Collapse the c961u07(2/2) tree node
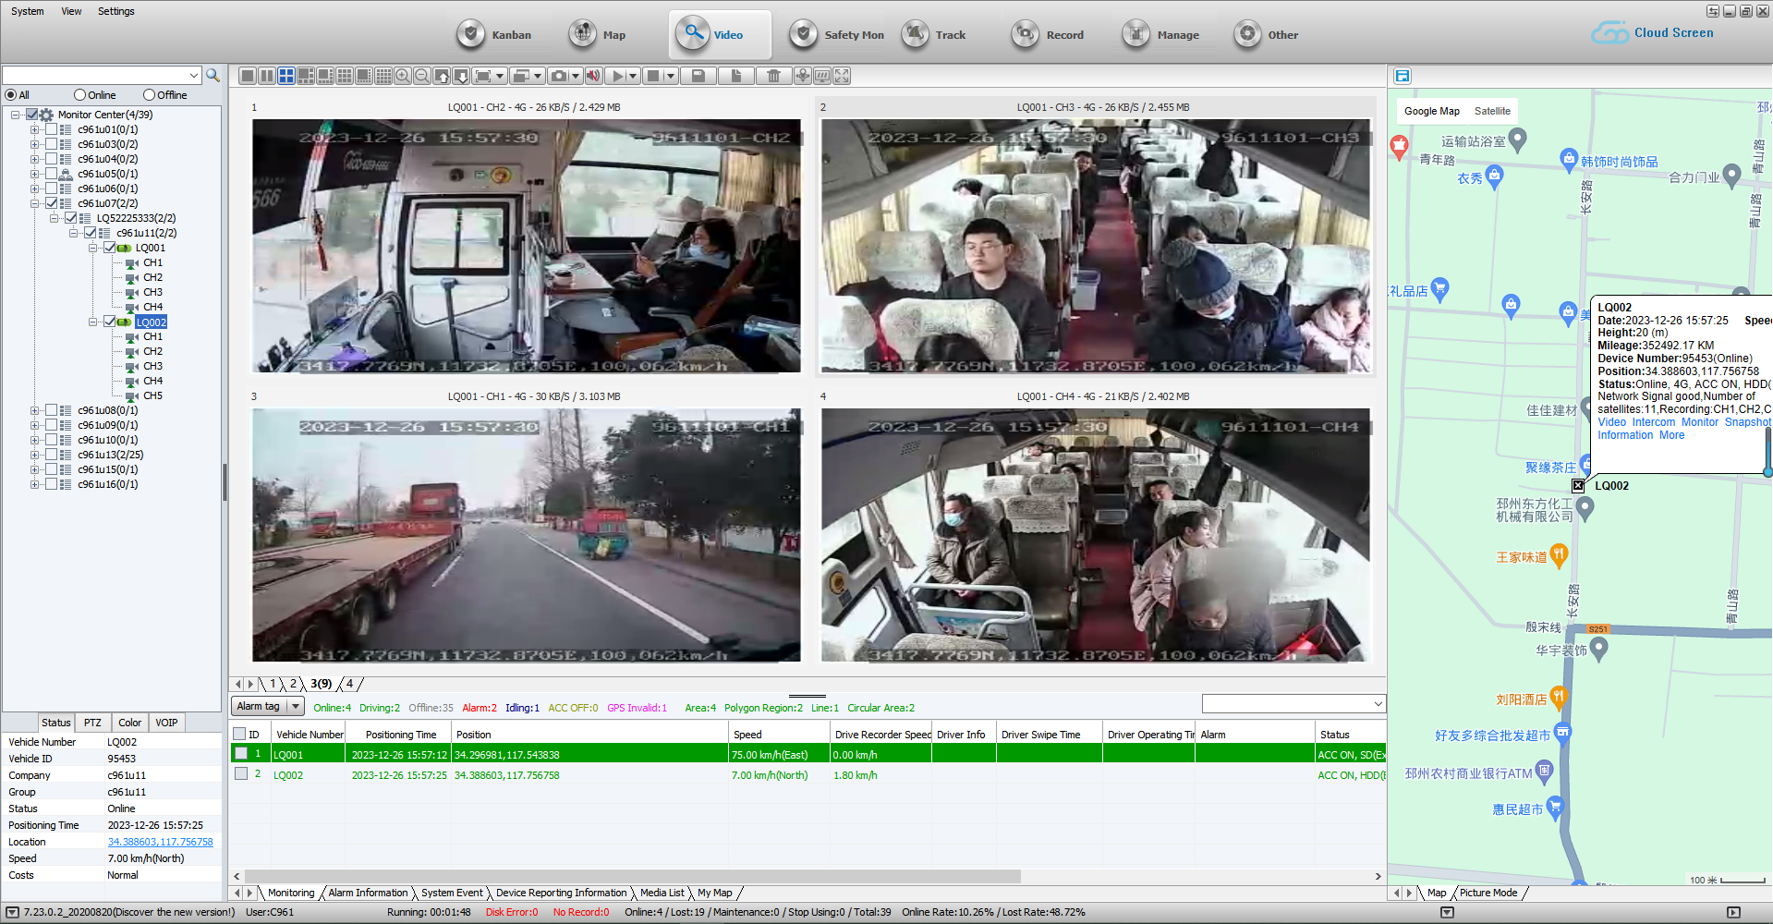 click(x=34, y=203)
